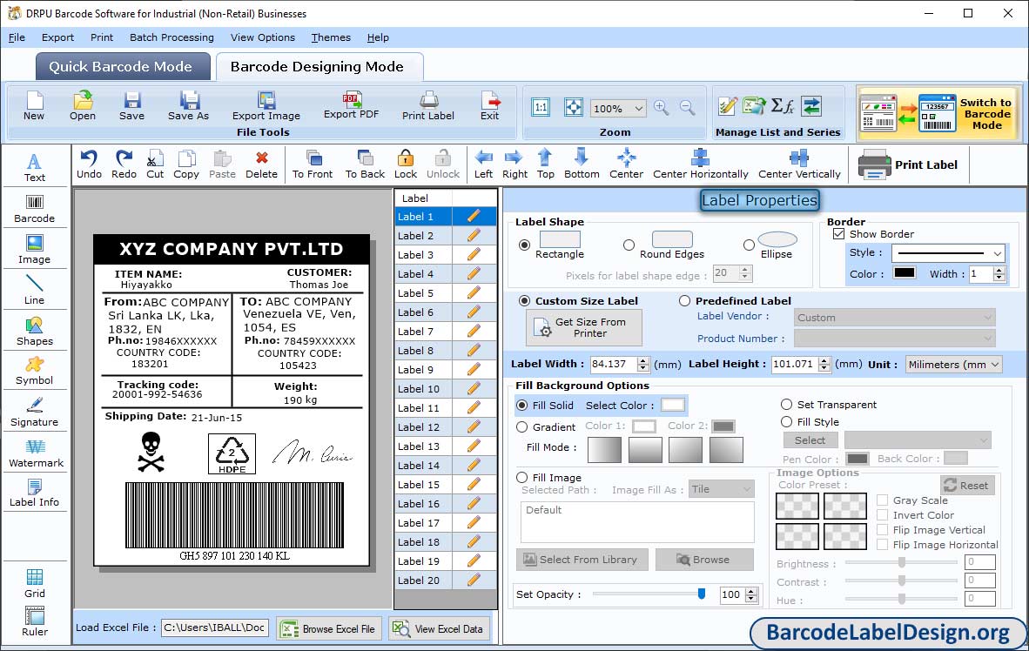
Task: Edit Label 5 with pencil icon
Action: pos(474,292)
